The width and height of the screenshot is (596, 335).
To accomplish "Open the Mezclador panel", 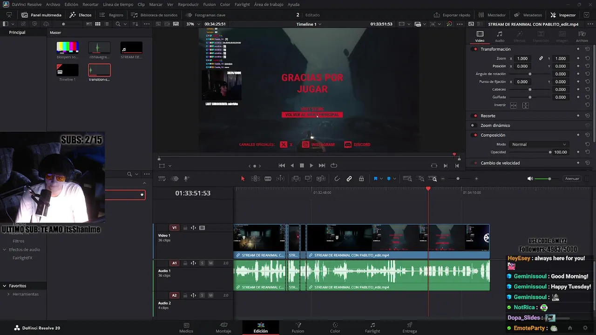I will [492, 15].
